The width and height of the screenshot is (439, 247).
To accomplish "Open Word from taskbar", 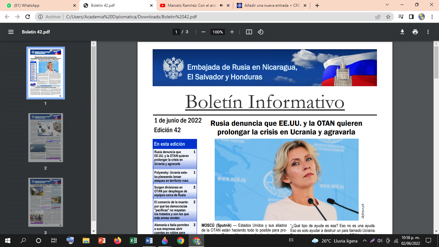I will tap(149, 241).
